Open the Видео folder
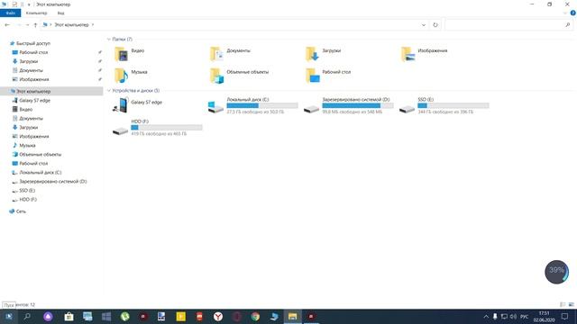The image size is (577, 324). (x=130, y=54)
